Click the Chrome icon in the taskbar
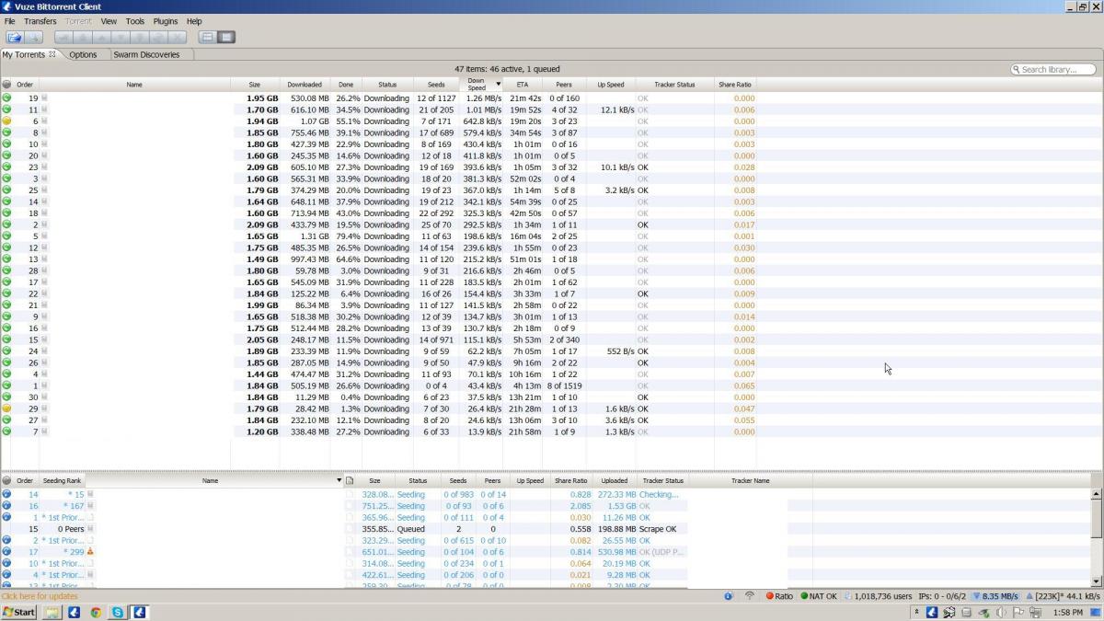This screenshot has width=1104, height=621. coord(96,612)
